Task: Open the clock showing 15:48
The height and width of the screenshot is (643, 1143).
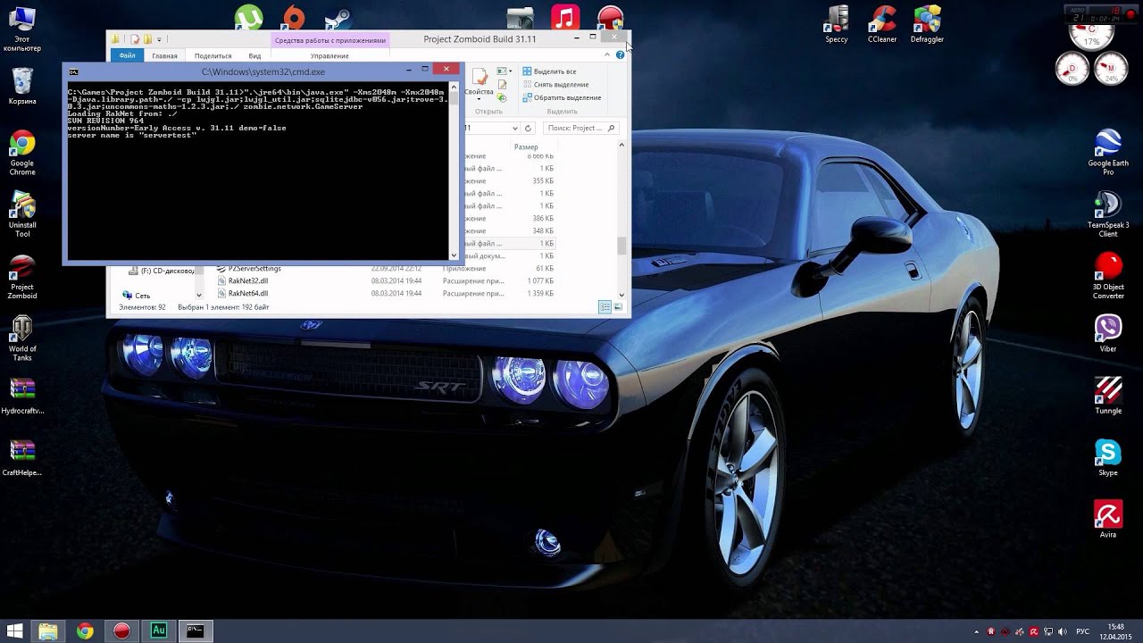Action: [x=1116, y=631]
